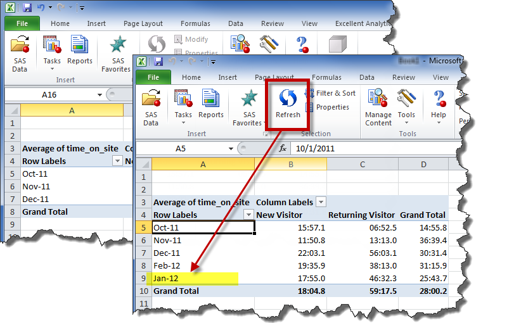Open the green File tab in the front window

tap(153, 78)
